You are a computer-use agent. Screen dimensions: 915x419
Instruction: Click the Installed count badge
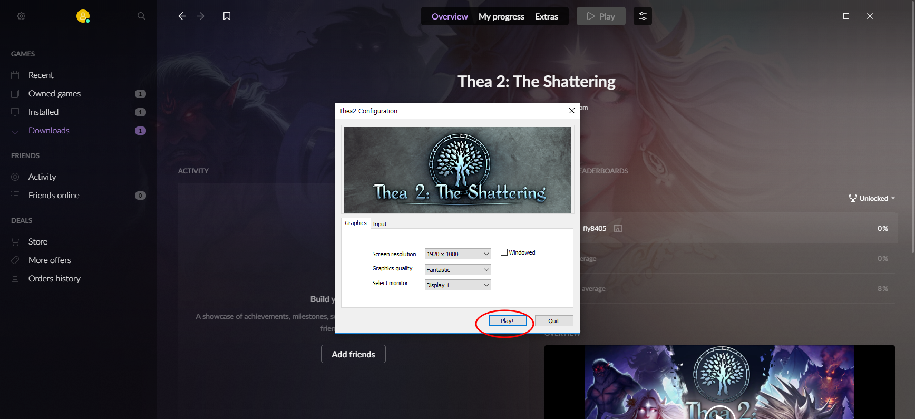(140, 112)
